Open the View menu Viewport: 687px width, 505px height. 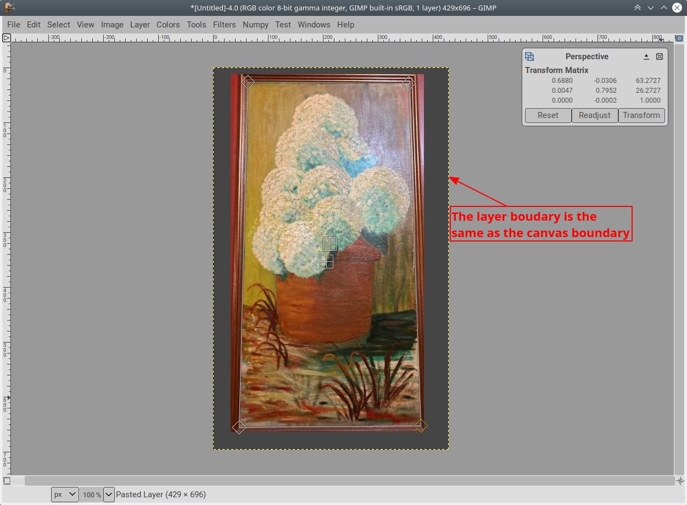[86, 25]
